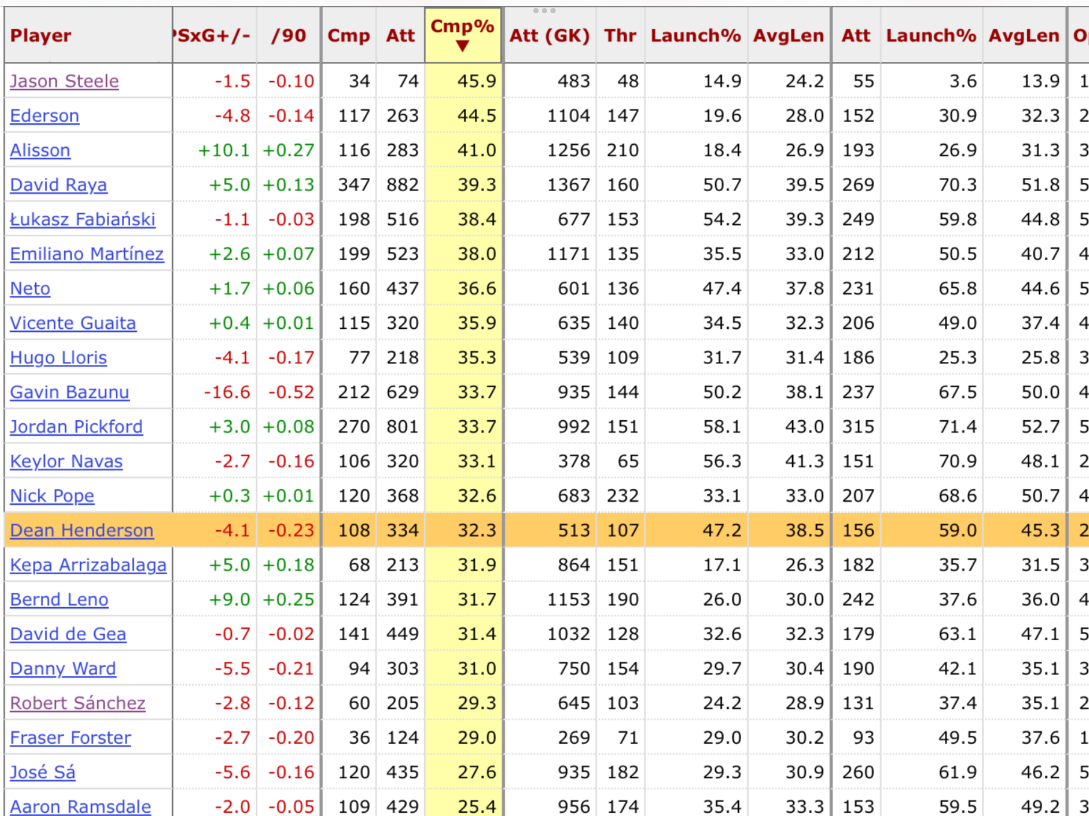
Task: Select Vicente Guaita's PSxG value +0.4
Action: 230,323
